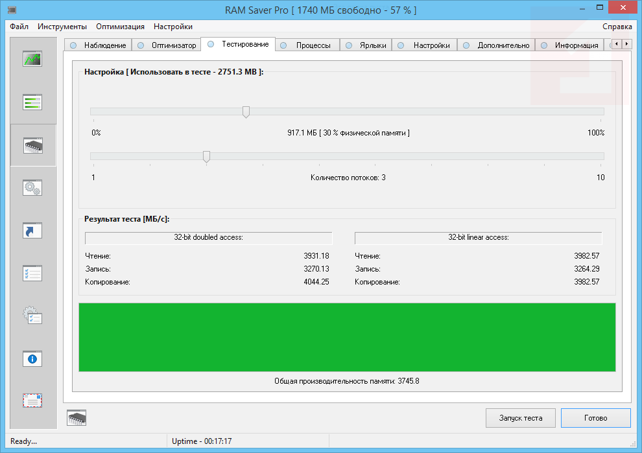
Task: Maximize the RAM Saver Pro window
Action: click(600, 7)
